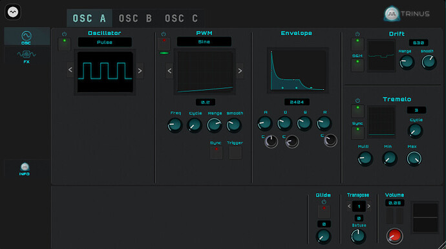The width and height of the screenshot is (446, 249).
Task: Click the decay curve C knob
Action: [292, 142]
